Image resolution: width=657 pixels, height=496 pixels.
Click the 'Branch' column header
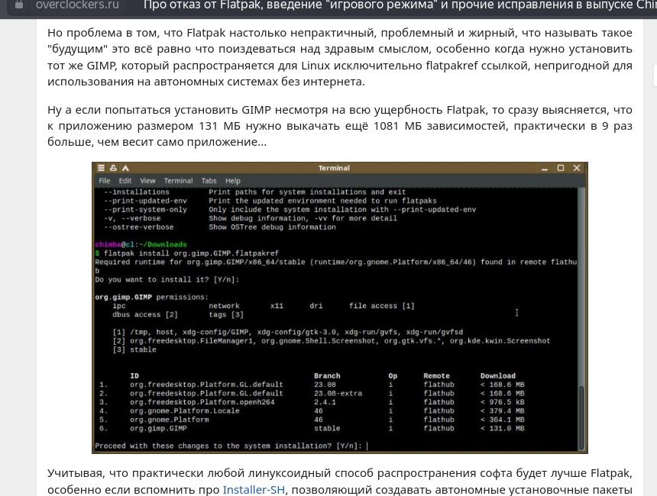(x=327, y=375)
